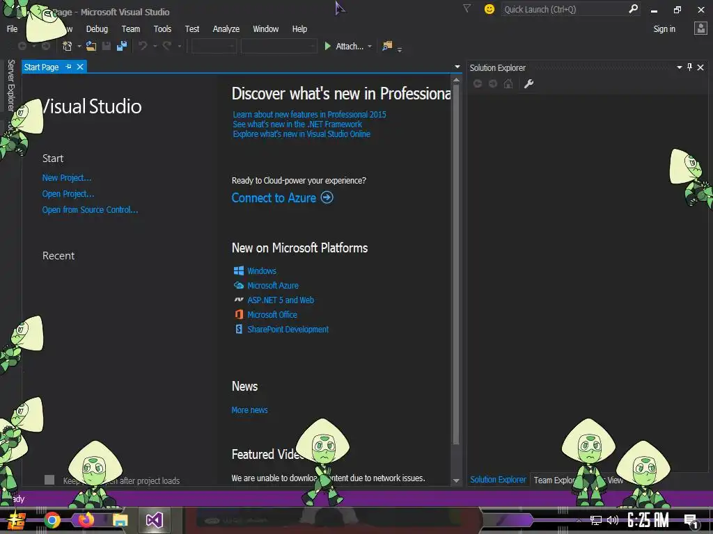This screenshot has width=713, height=534.
Task: Click the Visual Studio taskbar icon
Action: 154,520
